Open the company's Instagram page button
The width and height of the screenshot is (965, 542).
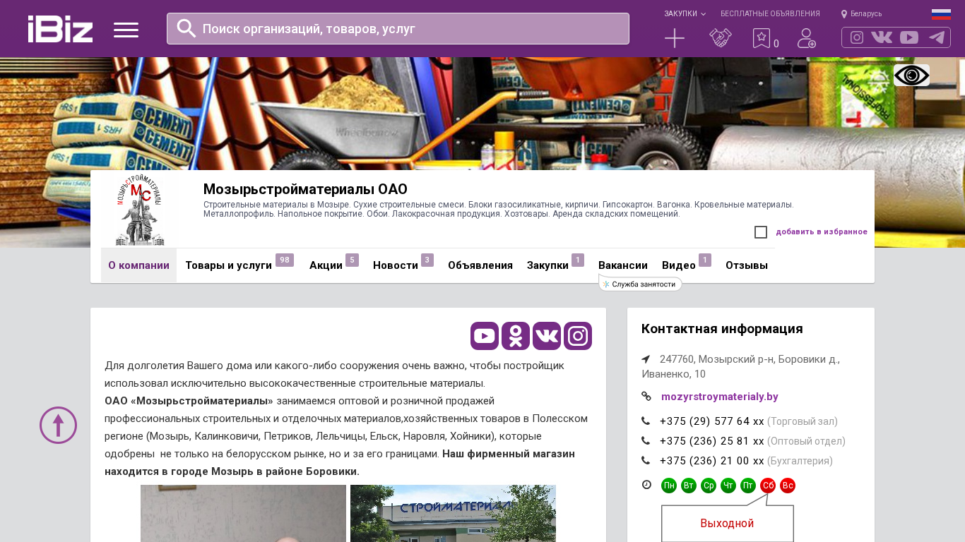pyautogui.click(x=578, y=336)
